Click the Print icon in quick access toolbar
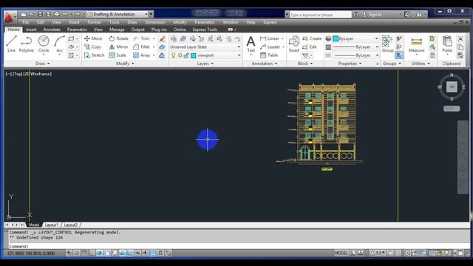473x266 pixels. coord(57,14)
